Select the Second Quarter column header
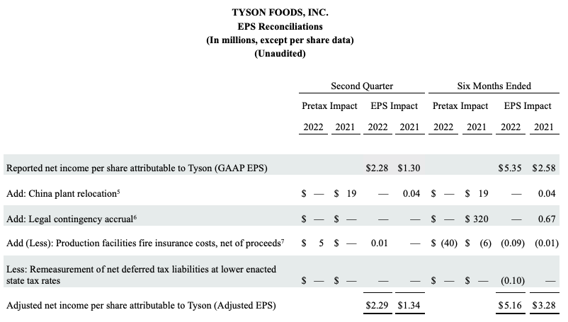568x322 pixels. coord(362,86)
